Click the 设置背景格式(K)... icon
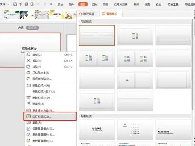The height and width of the screenshot is (146, 195). [x=28, y=129]
